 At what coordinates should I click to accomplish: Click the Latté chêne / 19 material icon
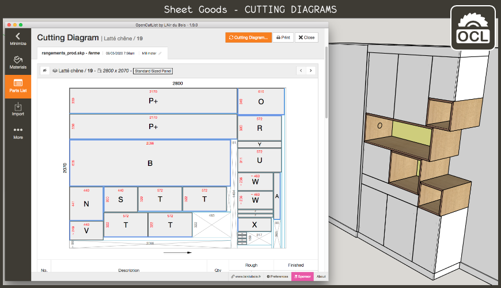click(x=55, y=71)
